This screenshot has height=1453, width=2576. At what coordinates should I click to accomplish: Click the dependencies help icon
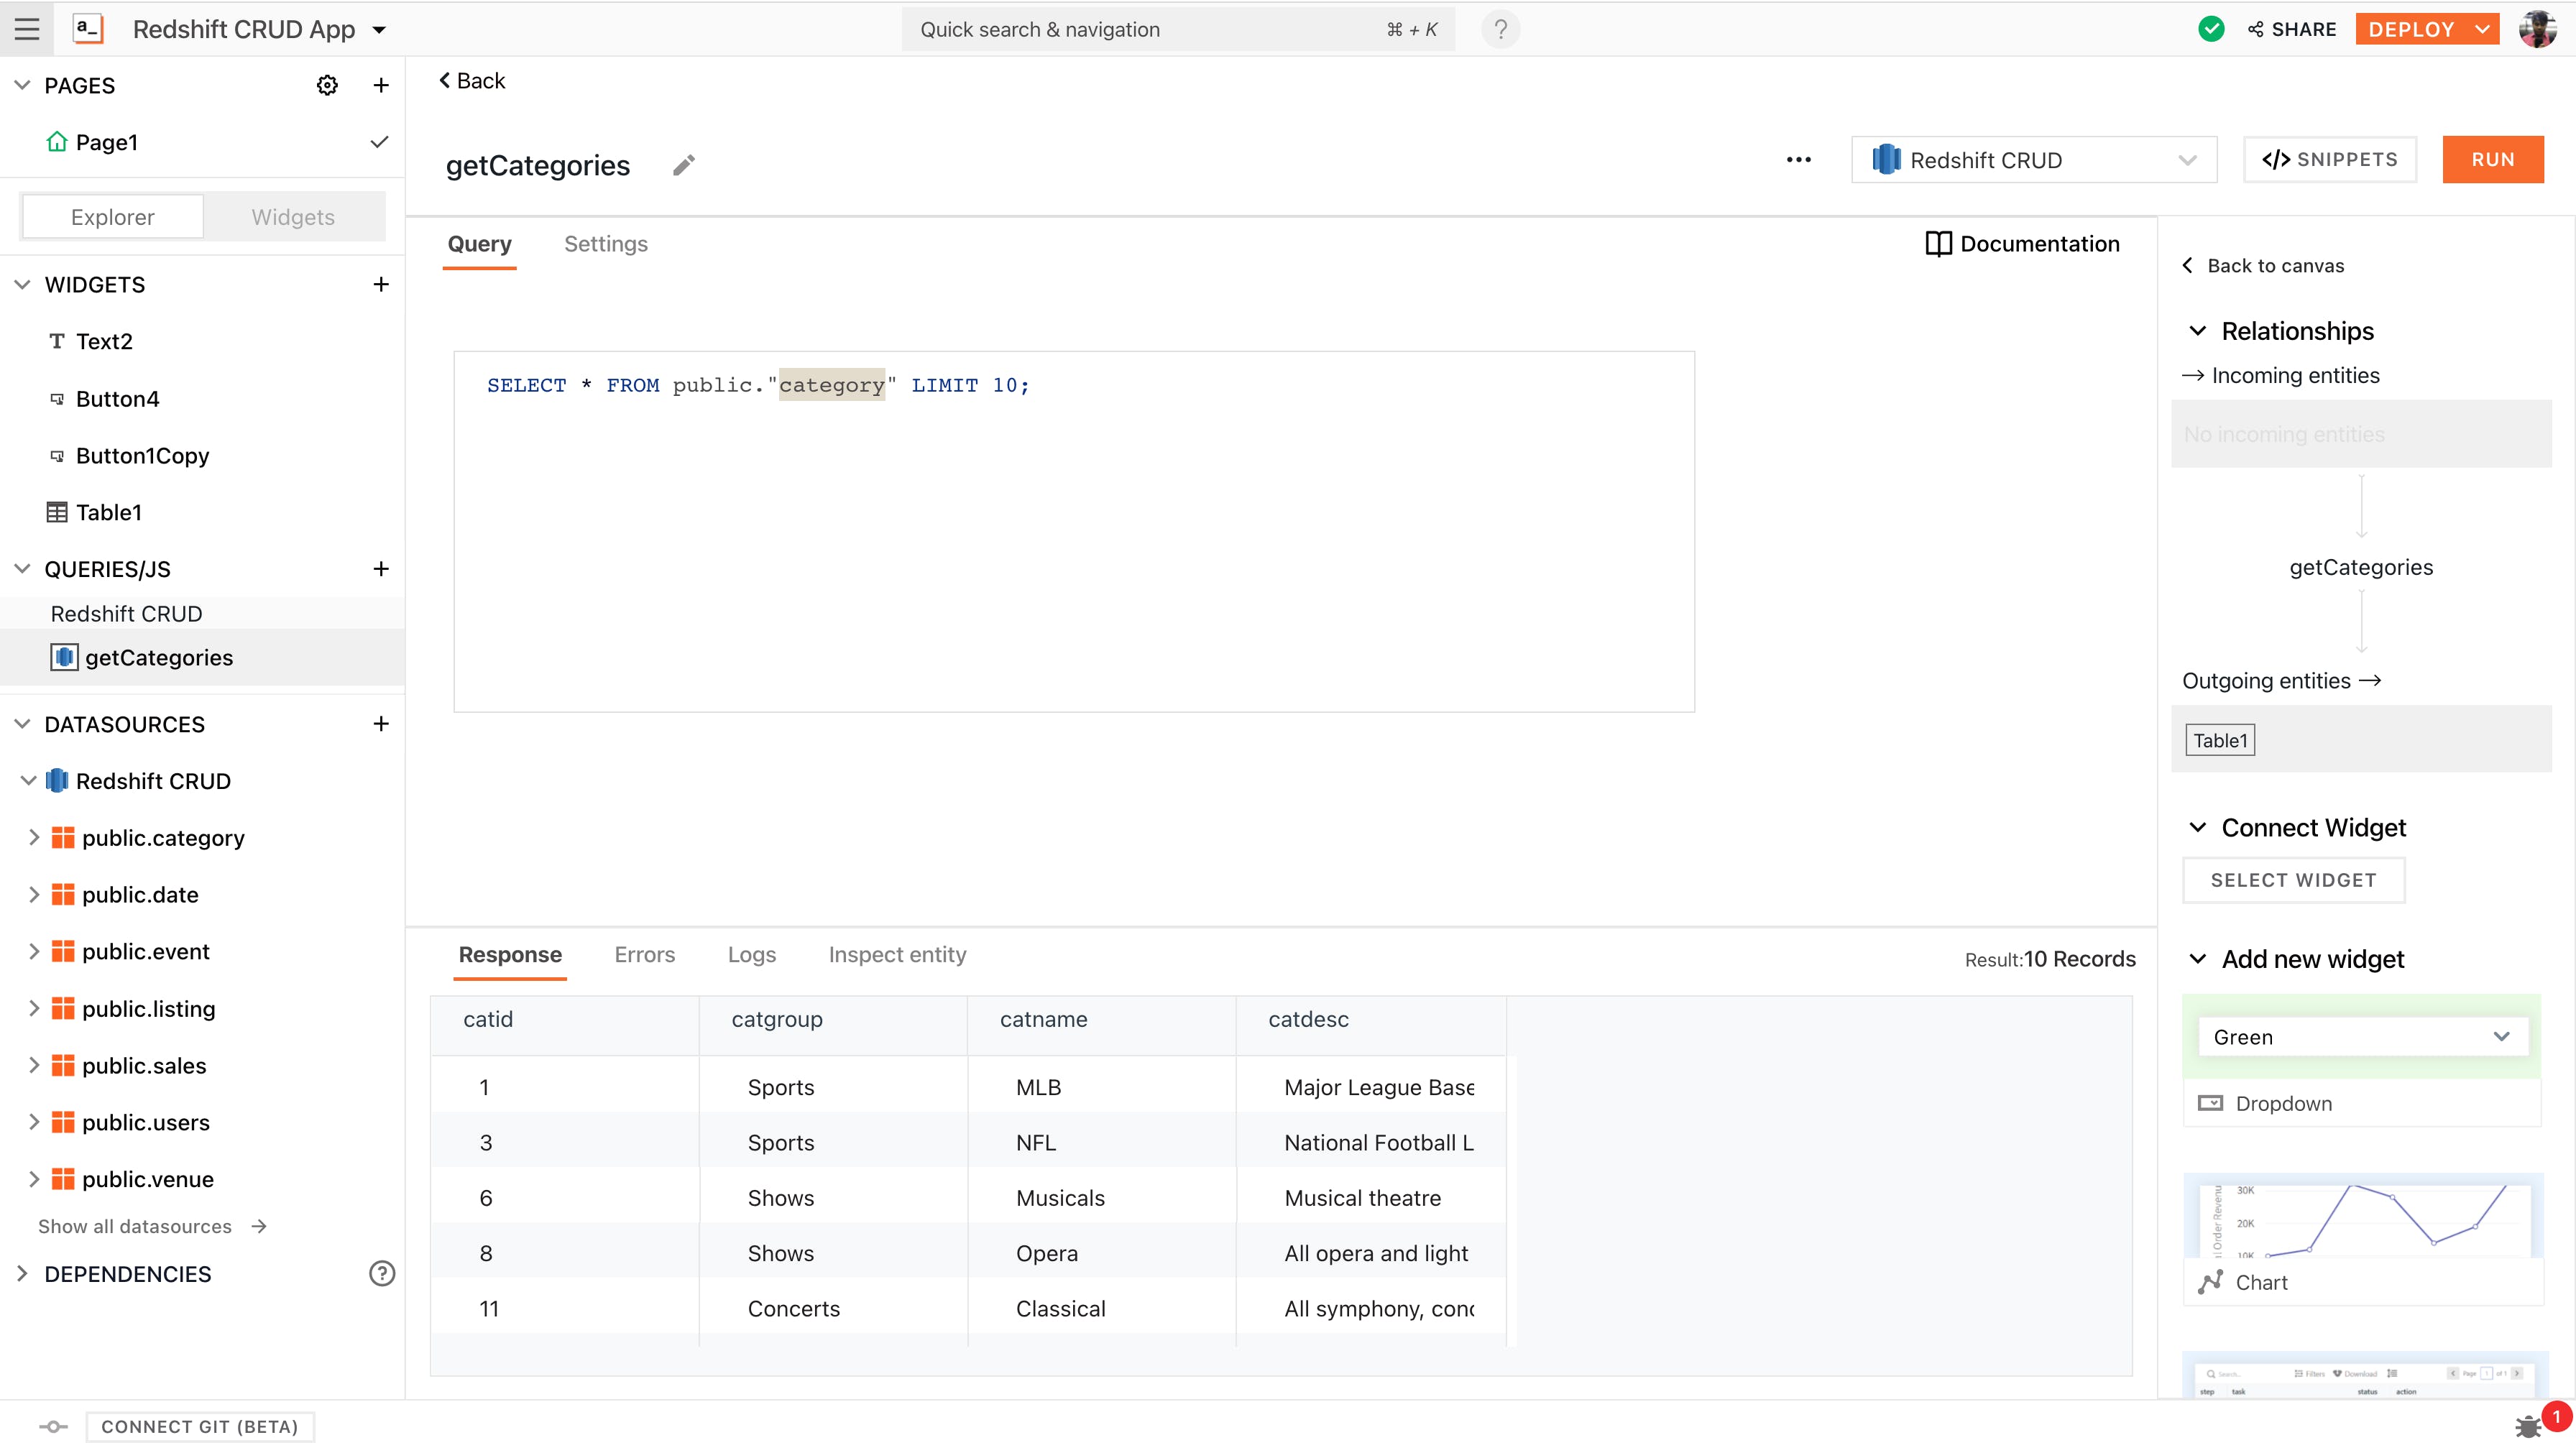point(381,1273)
